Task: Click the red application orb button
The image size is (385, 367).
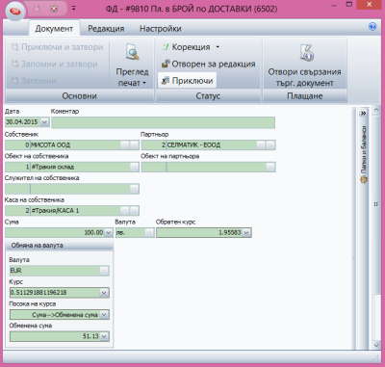Action: coord(15,12)
